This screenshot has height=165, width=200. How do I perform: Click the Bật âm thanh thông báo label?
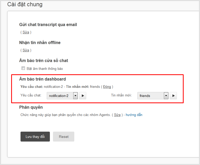click(45, 69)
